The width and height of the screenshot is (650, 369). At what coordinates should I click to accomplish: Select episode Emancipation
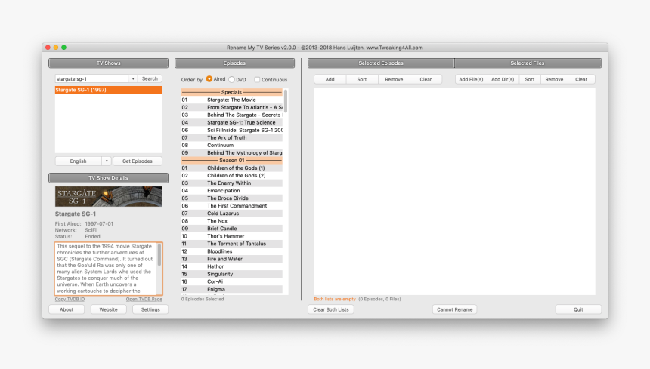point(232,191)
